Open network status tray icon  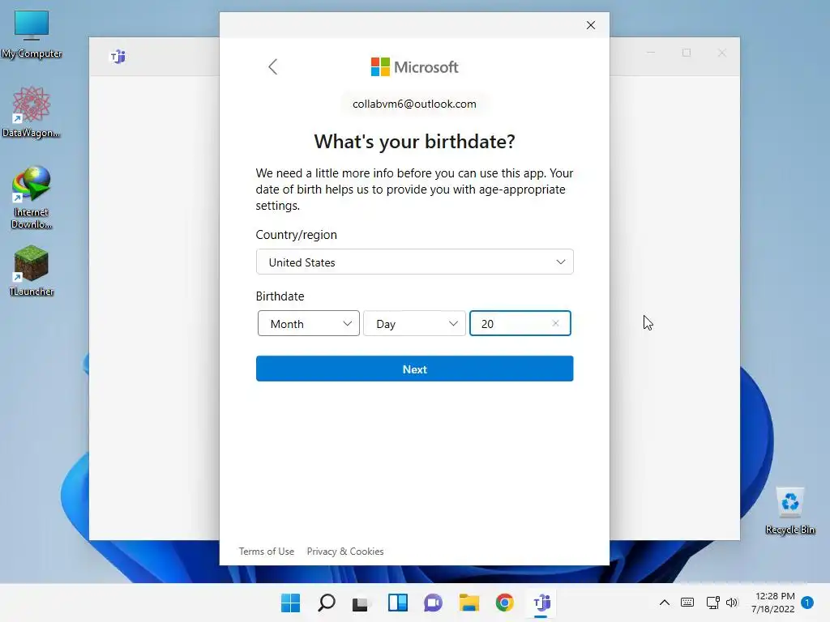click(712, 603)
